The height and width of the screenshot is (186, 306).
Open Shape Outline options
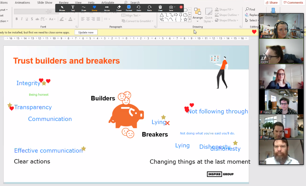[227, 15]
